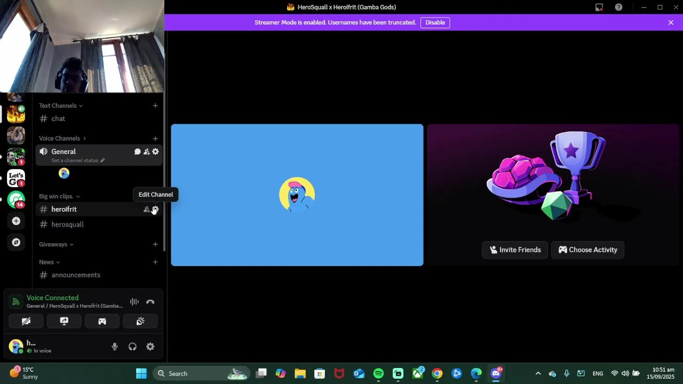This screenshot has width=683, height=384.
Task: Click Choose Activity button
Action: pyautogui.click(x=587, y=250)
